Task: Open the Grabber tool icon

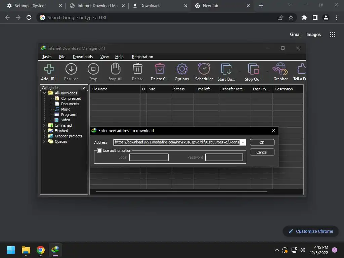Action: pyautogui.click(x=280, y=69)
